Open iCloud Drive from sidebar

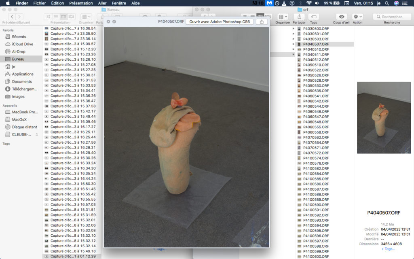pyautogui.click(x=23, y=44)
